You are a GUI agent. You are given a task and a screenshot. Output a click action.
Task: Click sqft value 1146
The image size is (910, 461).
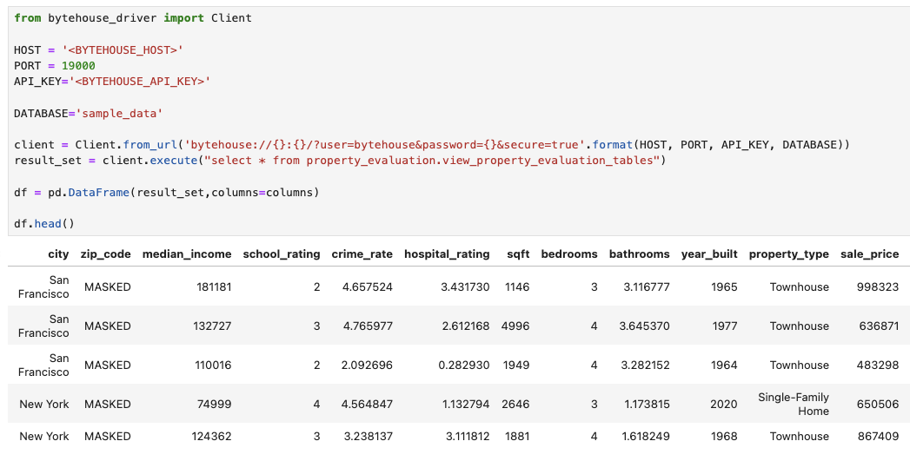click(517, 287)
